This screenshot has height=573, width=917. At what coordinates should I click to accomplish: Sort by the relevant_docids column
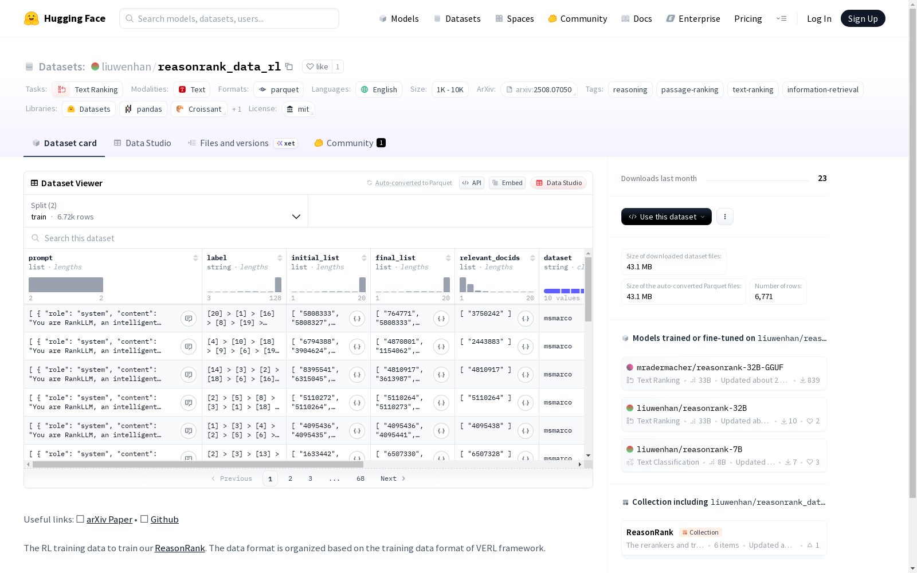(532, 258)
